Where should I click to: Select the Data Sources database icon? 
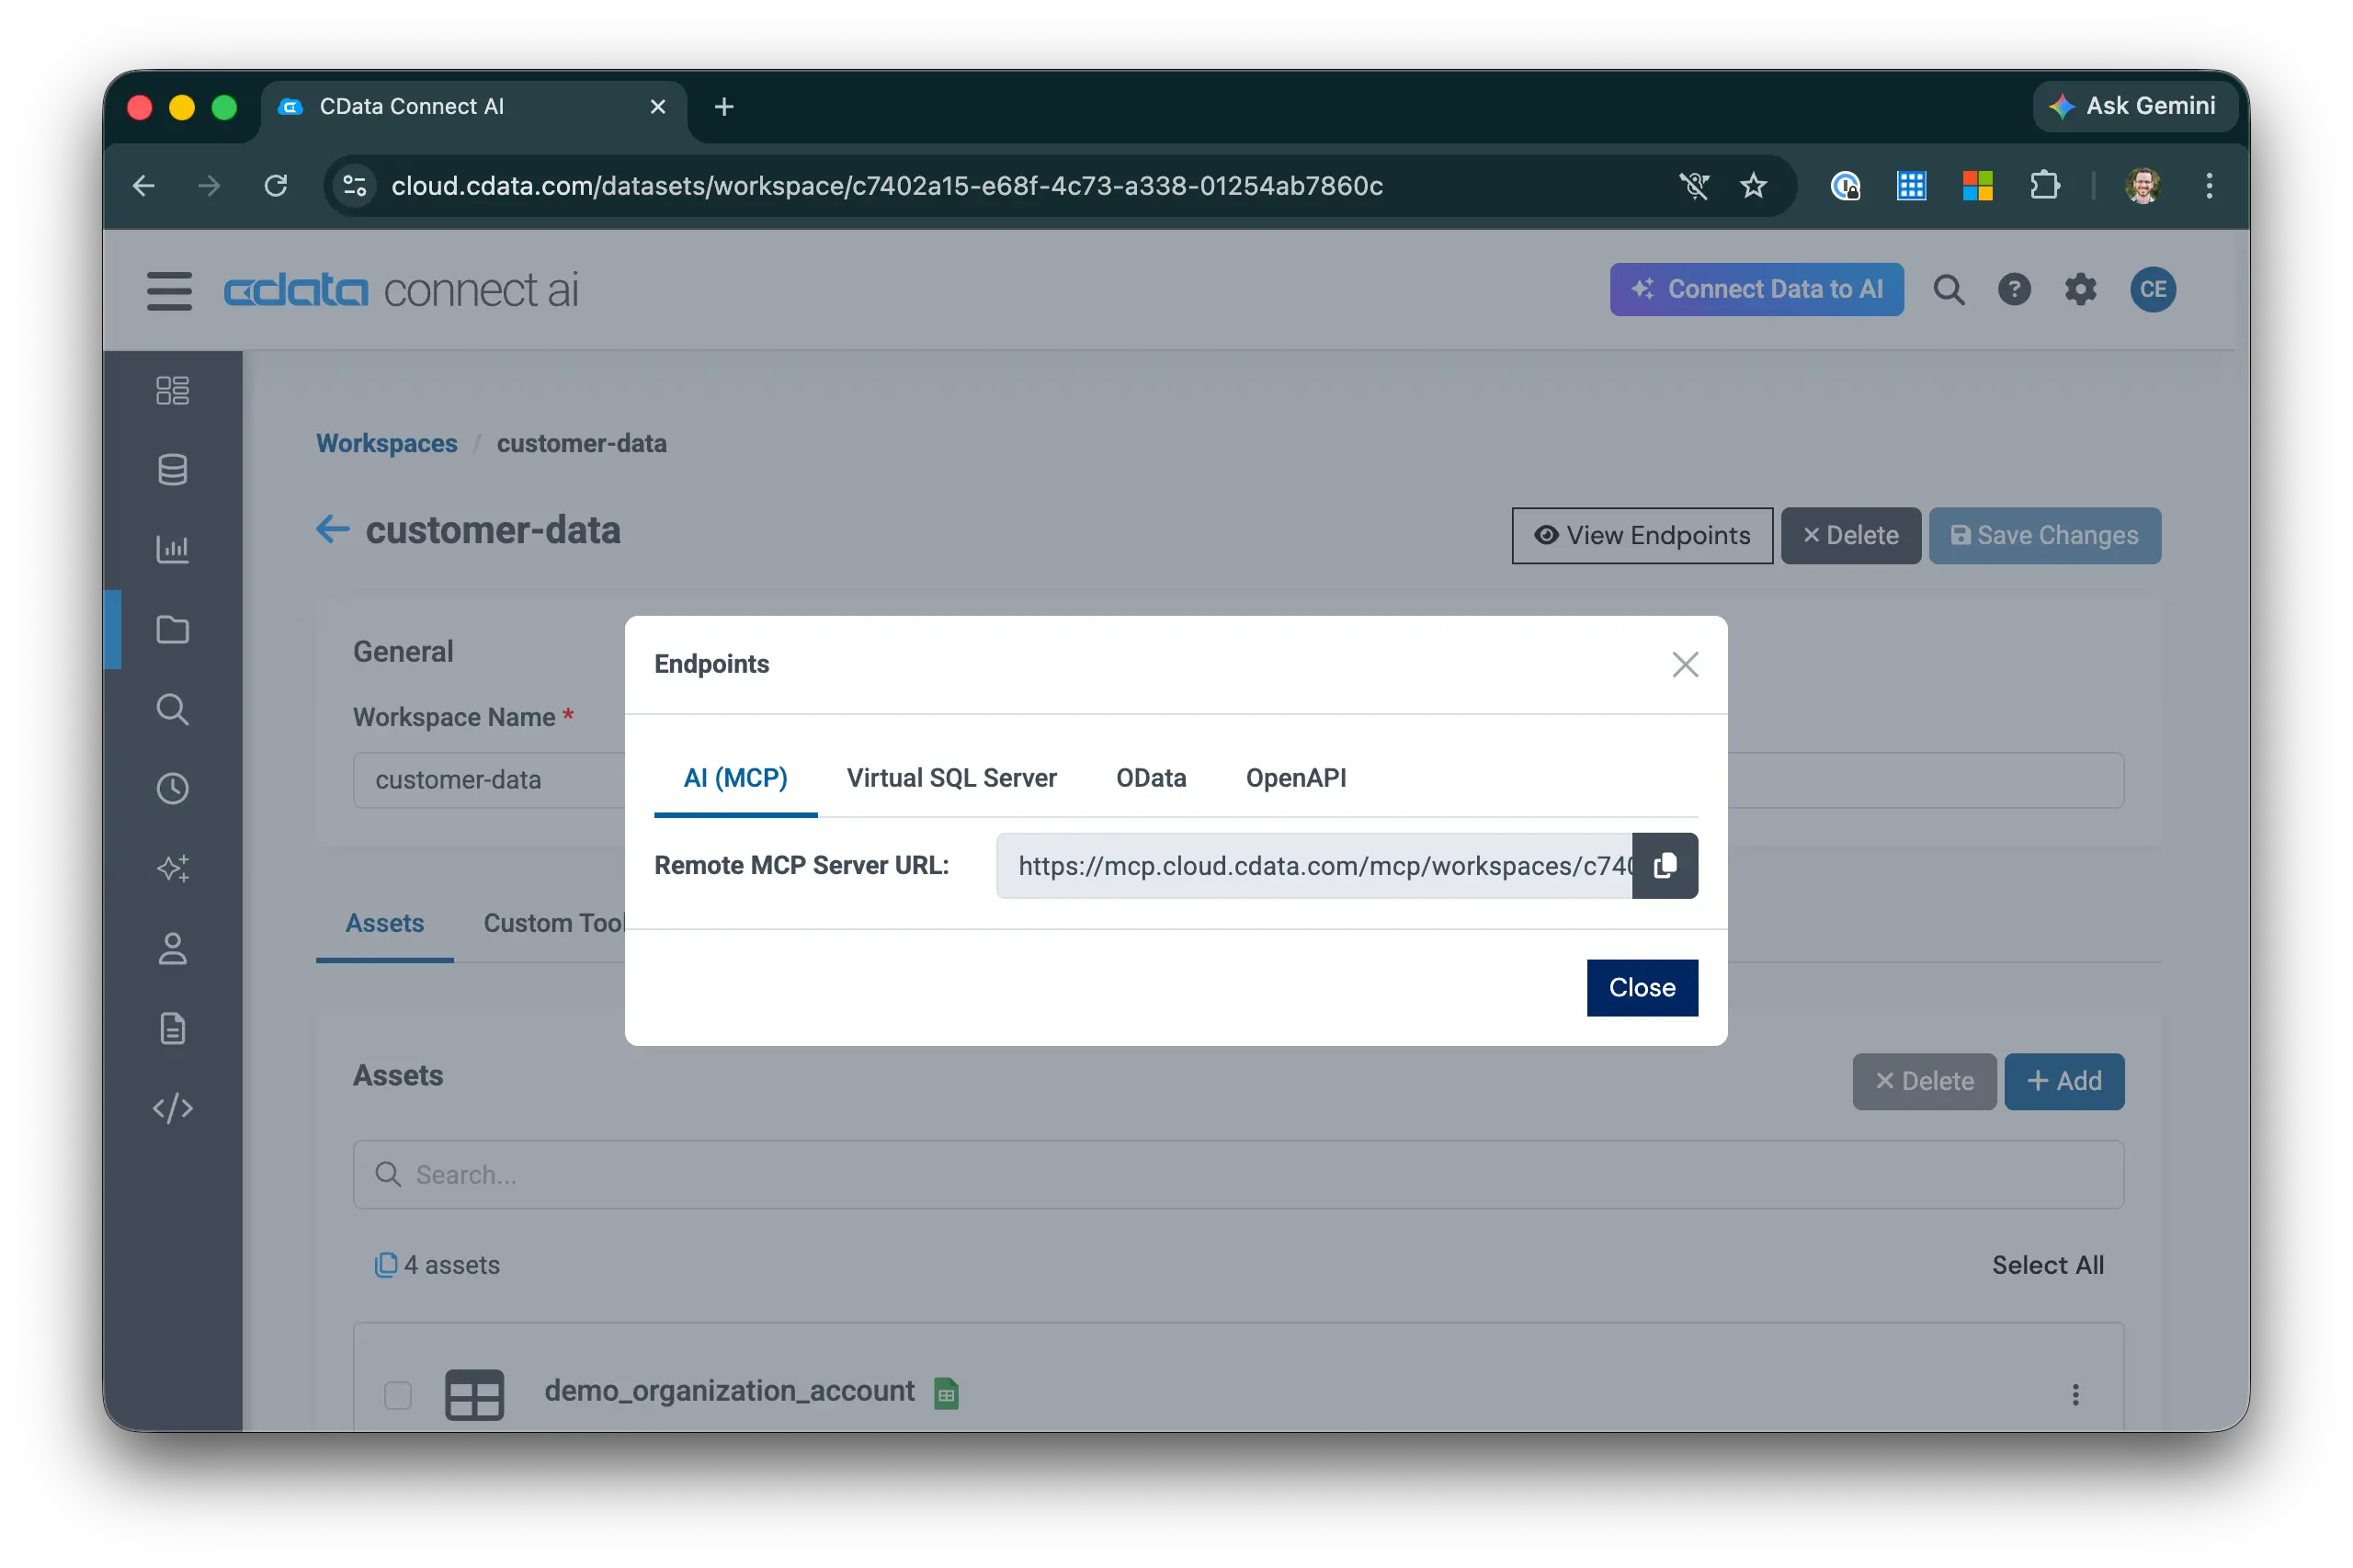coord(172,469)
